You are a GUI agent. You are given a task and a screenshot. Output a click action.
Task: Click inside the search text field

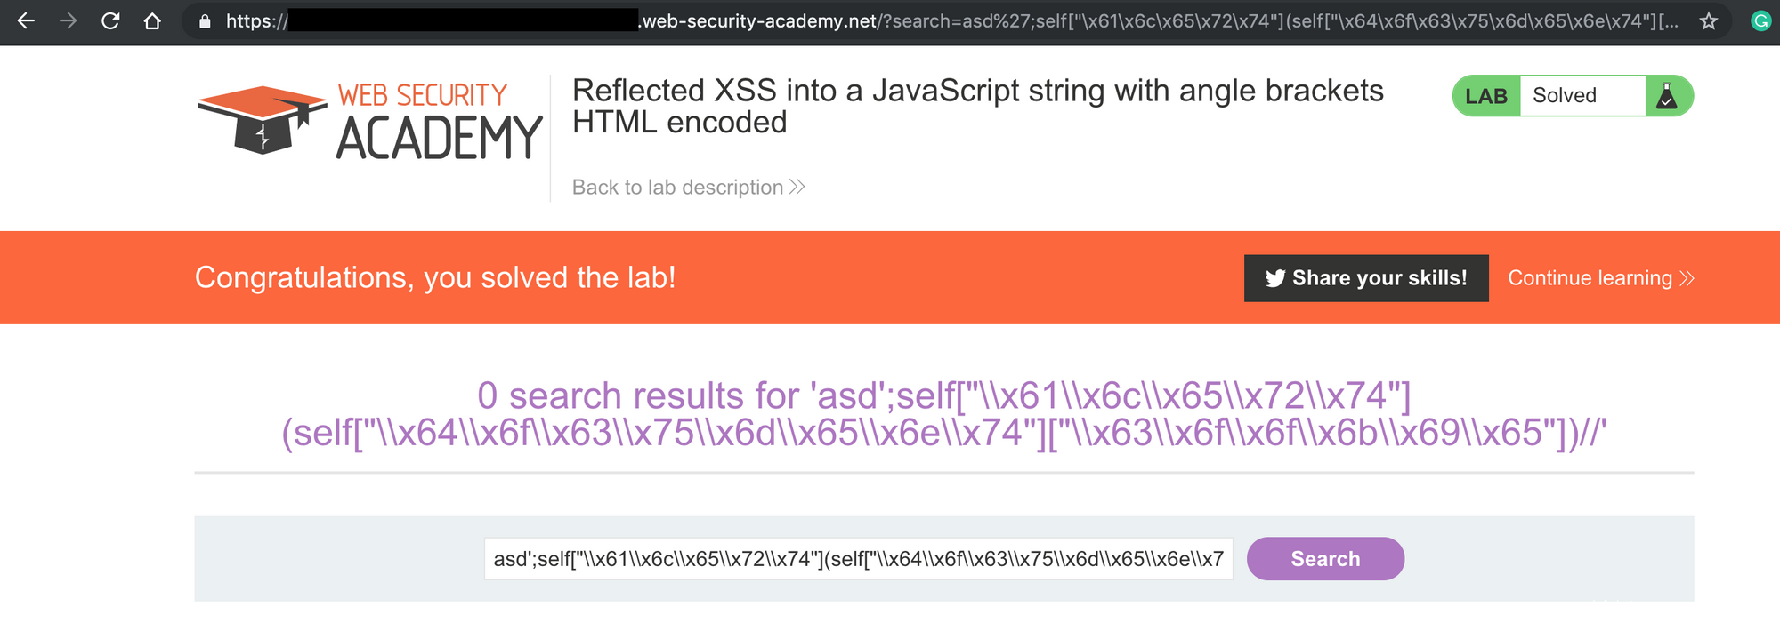click(x=858, y=559)
